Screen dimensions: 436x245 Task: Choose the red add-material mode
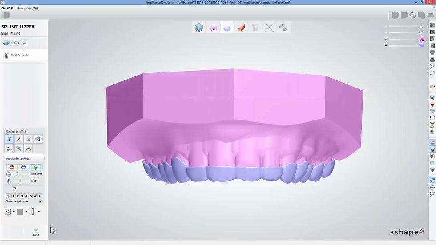(12, 167)
